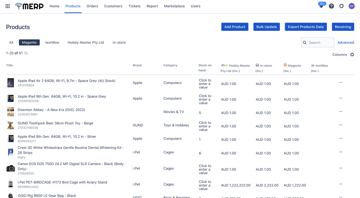The image size is (360, 198).
Task: Switch to the testWoo channel tab
Action: pyautogui.click(x=52, y=42)
